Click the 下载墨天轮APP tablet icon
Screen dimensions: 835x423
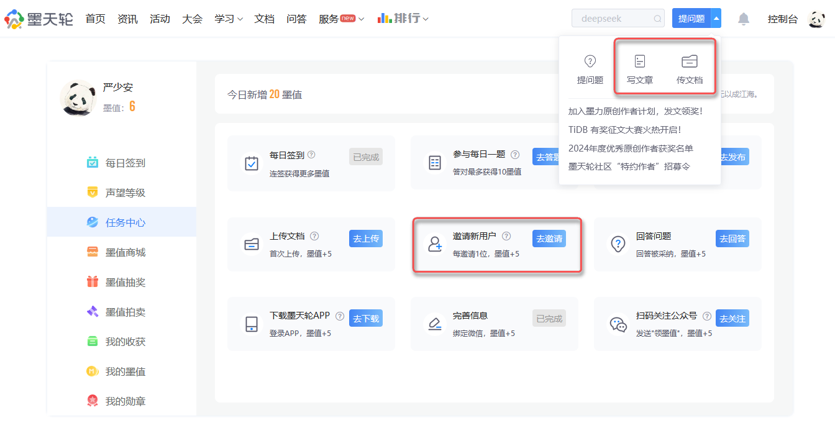(252, 324)
